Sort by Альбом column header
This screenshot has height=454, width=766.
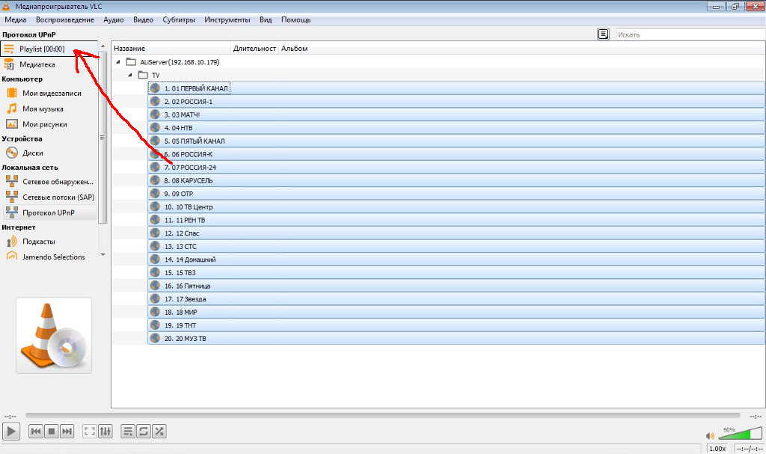coord(295,49)
